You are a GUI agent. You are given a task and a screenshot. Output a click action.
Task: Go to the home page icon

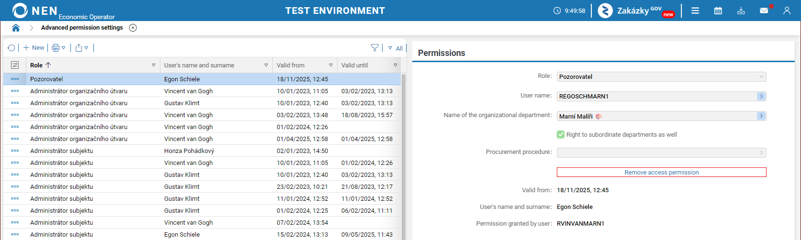tap(16, 28)
